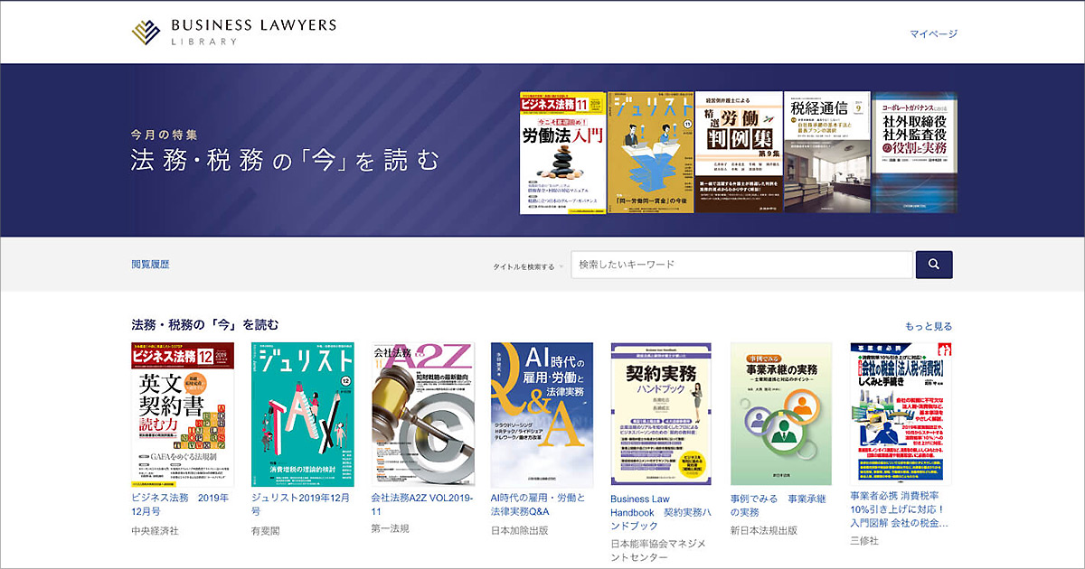Open 会社の税金 しくみと手続き cover image
This screenshot has height=569, width=1085.
(x=901, y=415)
